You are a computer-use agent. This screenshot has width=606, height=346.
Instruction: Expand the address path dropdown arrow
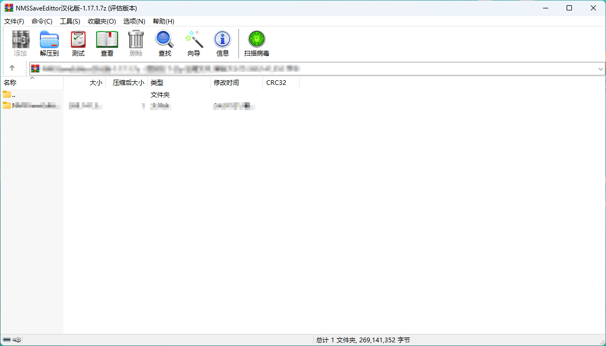tap(600, 69)
